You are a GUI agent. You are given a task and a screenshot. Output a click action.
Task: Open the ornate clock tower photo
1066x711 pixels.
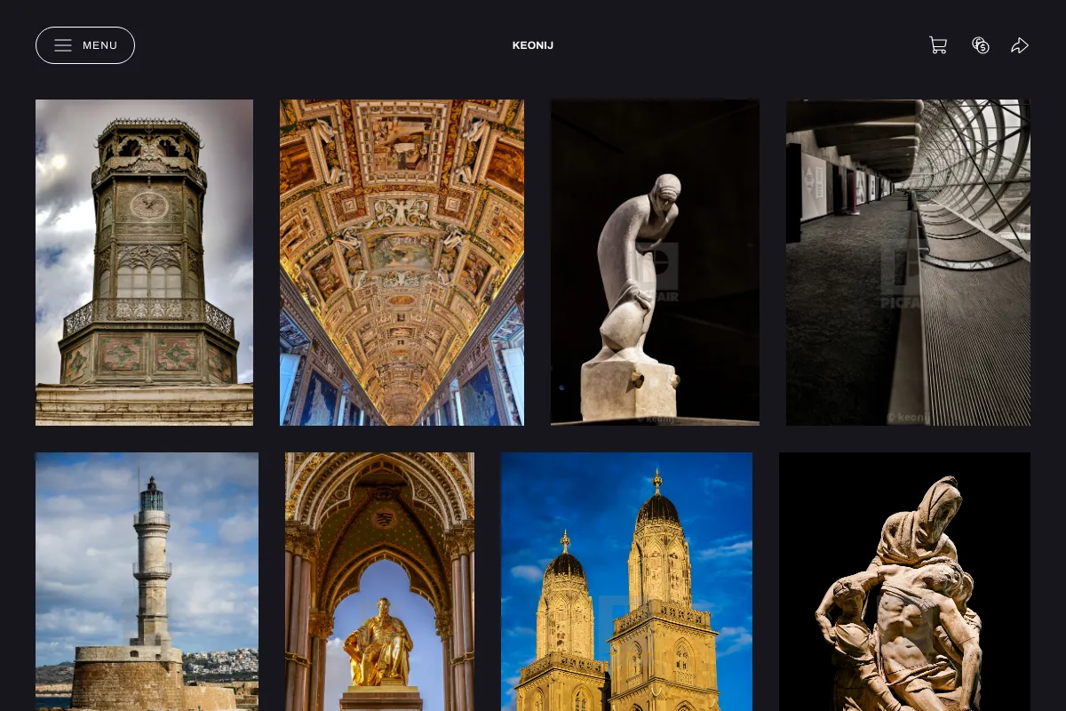[144, 262]
